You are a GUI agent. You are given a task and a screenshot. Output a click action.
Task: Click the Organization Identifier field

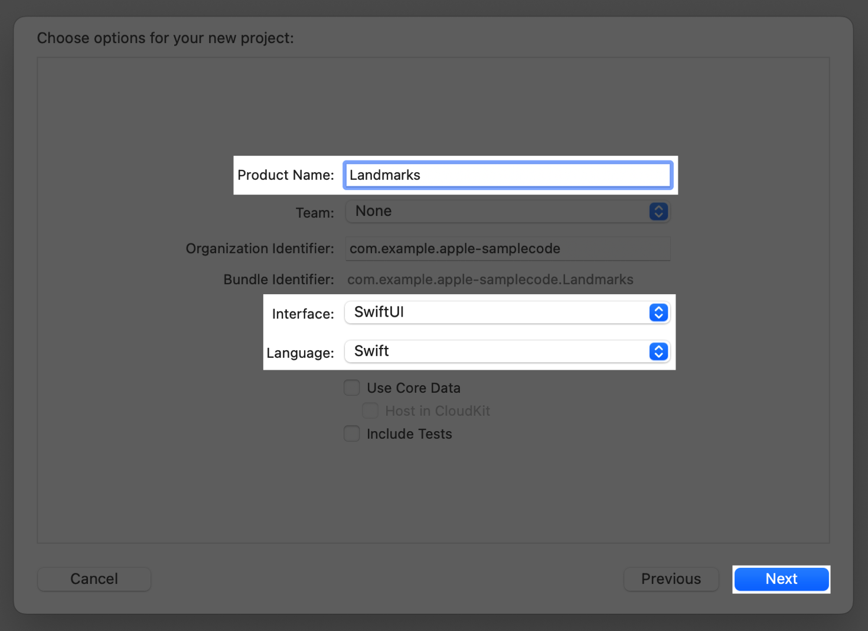click(508, 248)
